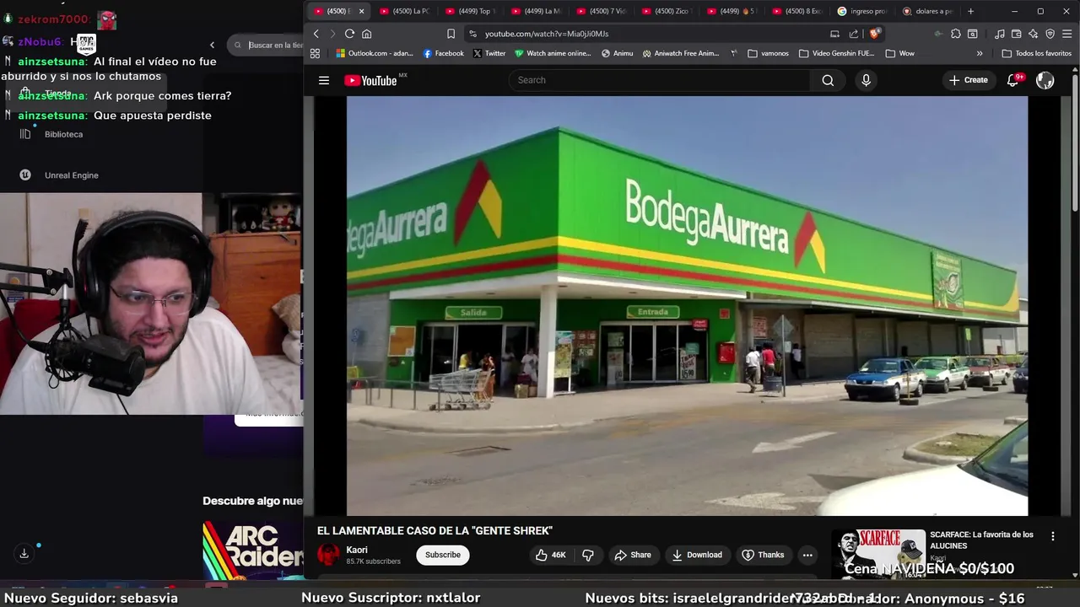This screenshot has width=1080, height=607.
Task: Go to the browser home page
Action: tap(366, 34)
